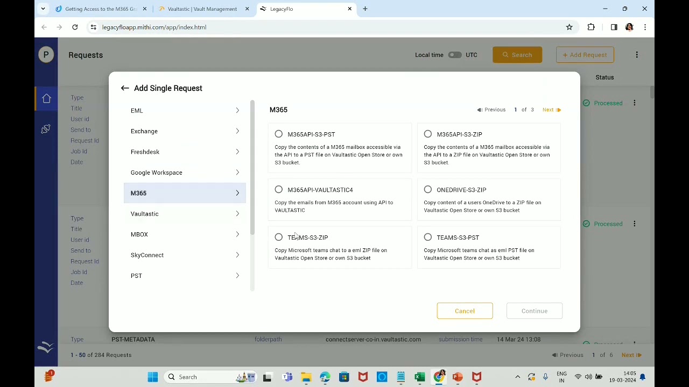Click the P profile avatar

click(46, 55)
